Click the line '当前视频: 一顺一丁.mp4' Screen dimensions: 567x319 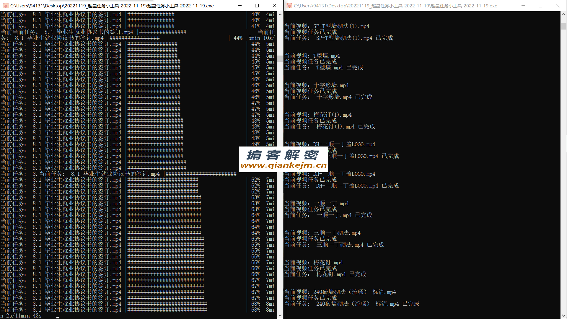click(x=316, y=204)
